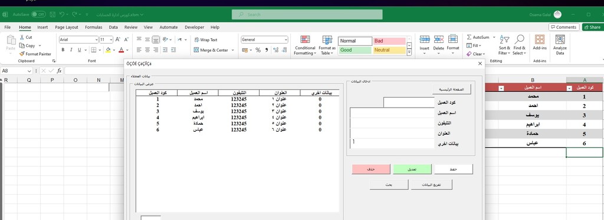
Task: Click the تفريغ البيانات clear data button
Action: 431,185
